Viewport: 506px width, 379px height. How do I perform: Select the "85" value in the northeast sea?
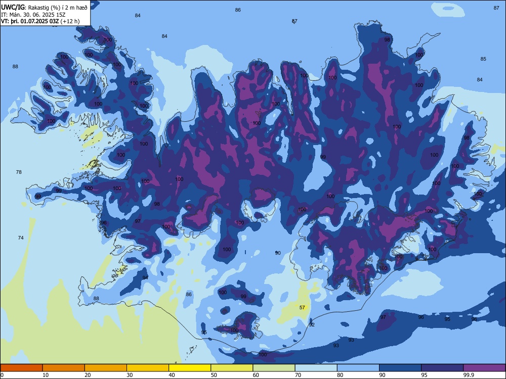click(x=483, y=59)
